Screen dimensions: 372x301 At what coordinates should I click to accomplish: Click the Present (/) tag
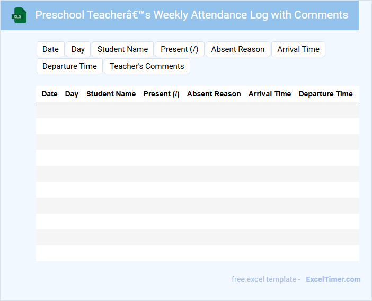click(179, 49)
